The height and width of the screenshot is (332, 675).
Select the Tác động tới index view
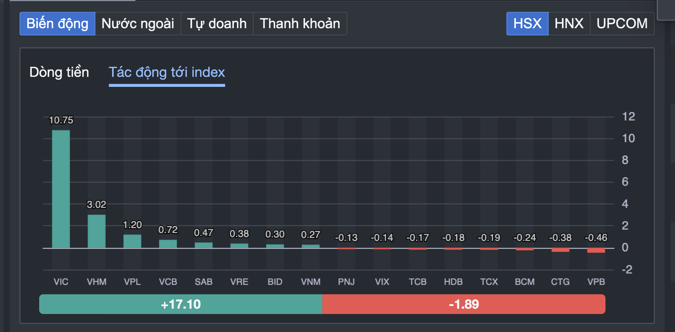pos(166,72)
